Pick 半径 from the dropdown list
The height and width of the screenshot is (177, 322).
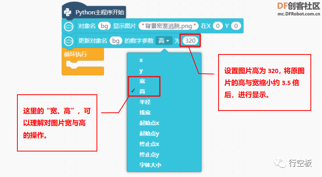[x=145, y=102]
